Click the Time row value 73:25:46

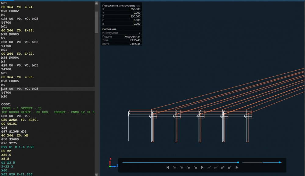click(x=135, y=40)
